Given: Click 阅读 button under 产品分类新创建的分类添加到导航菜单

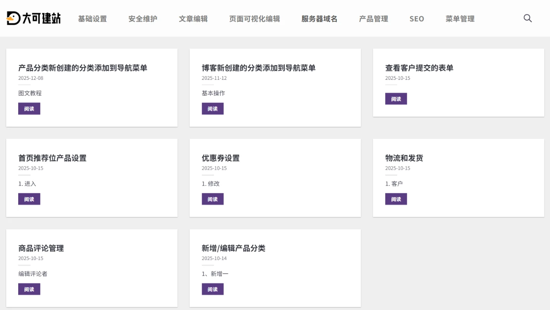Looking at the screenshot, I should [29, 109].
